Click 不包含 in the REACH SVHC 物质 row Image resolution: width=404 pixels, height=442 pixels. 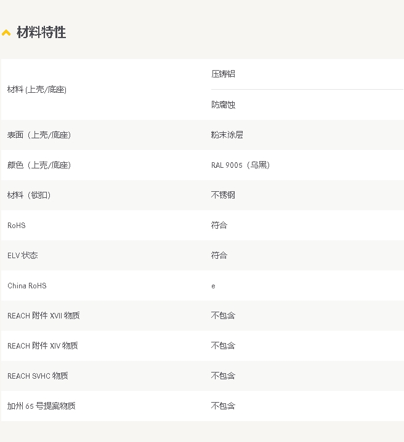[223, 376]
